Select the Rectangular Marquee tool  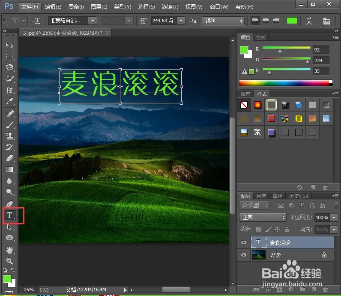(9, 57)
